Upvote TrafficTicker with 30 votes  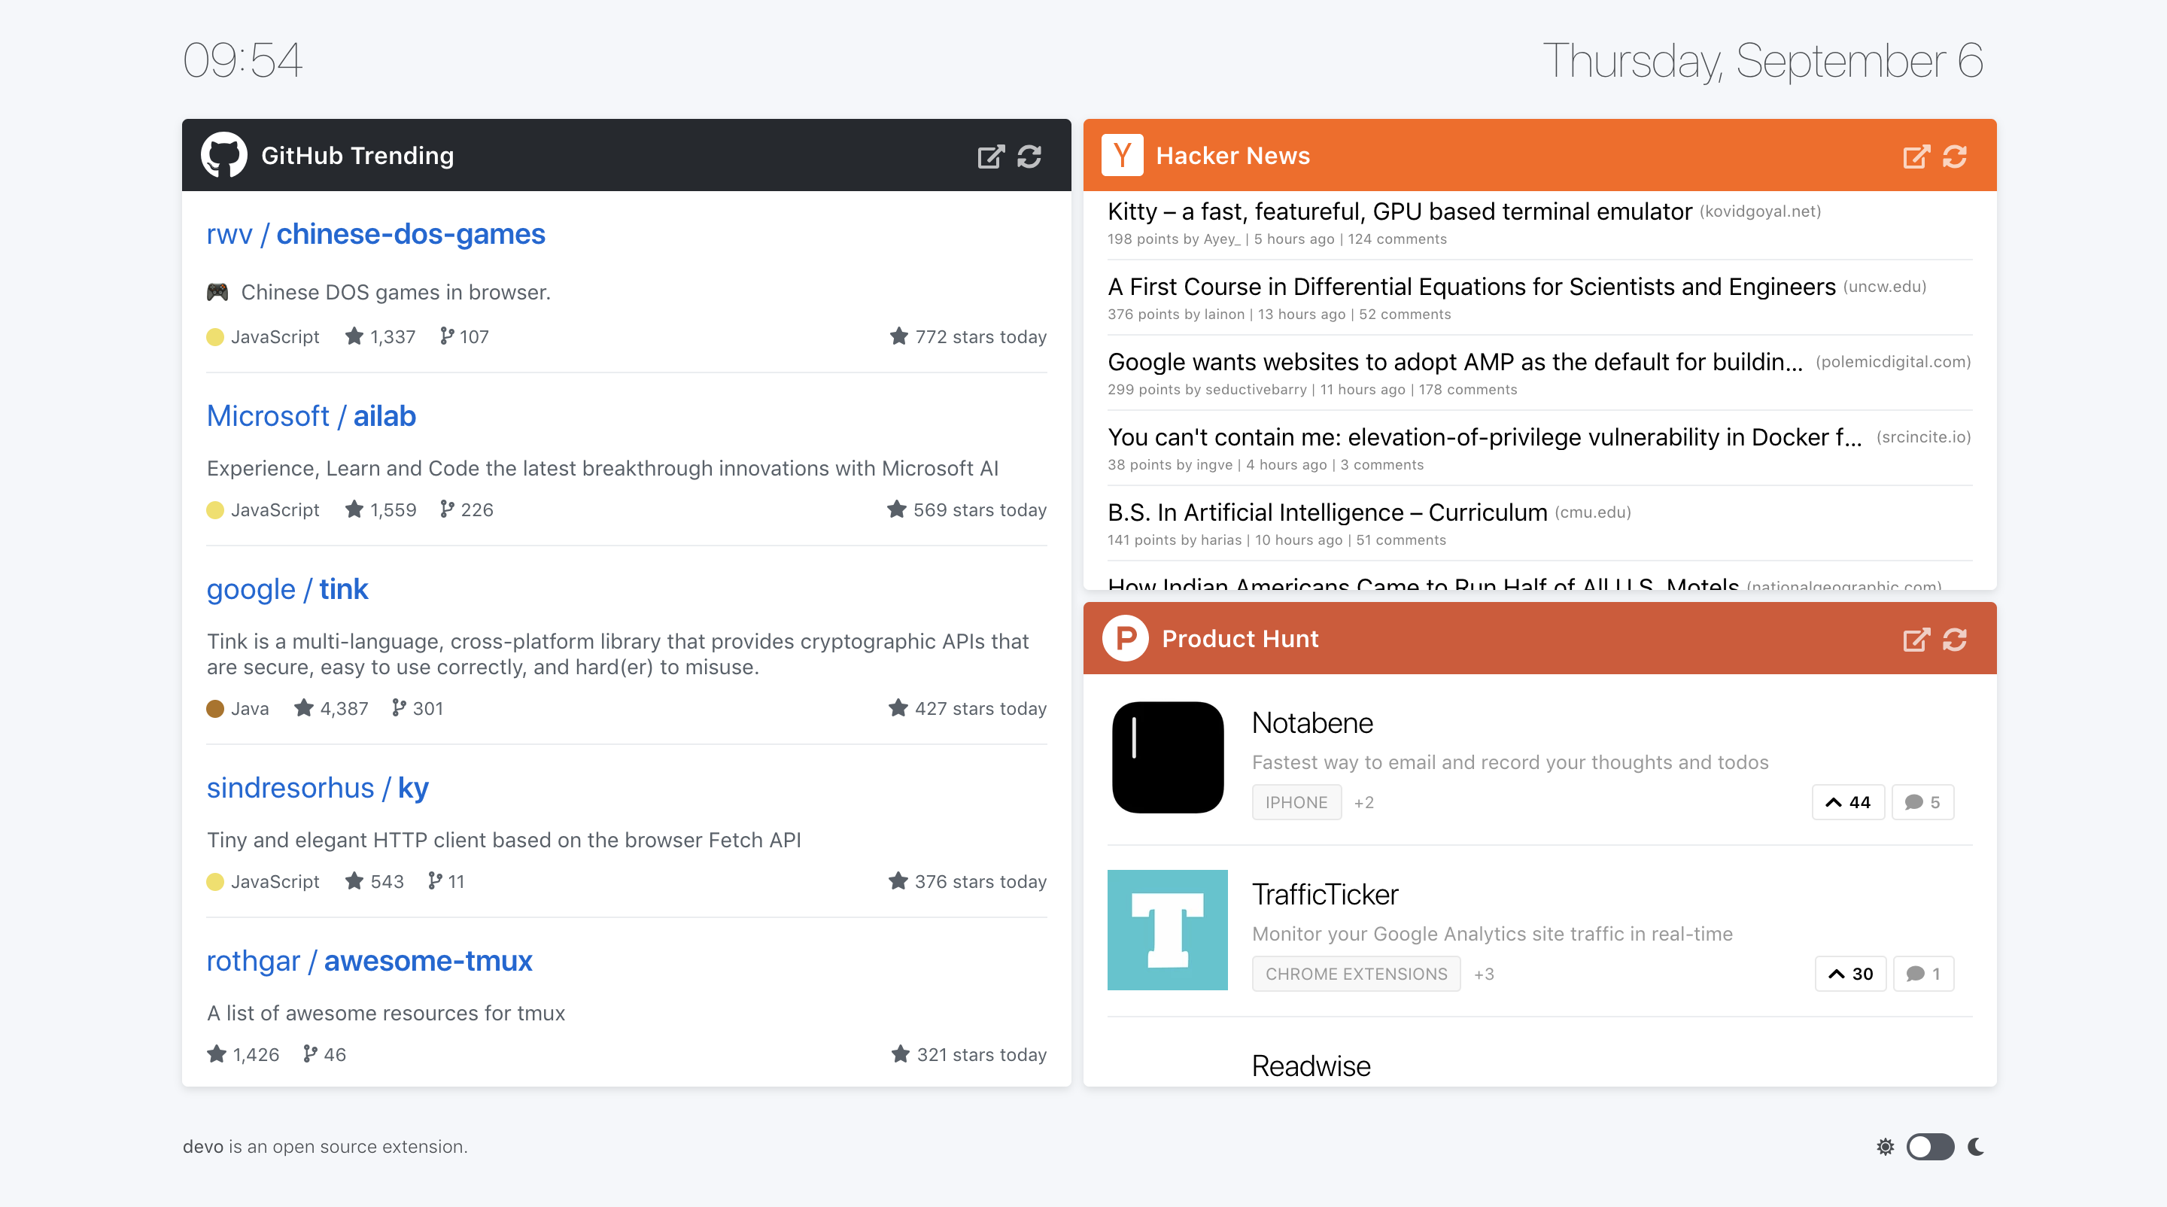(1850, 974)
